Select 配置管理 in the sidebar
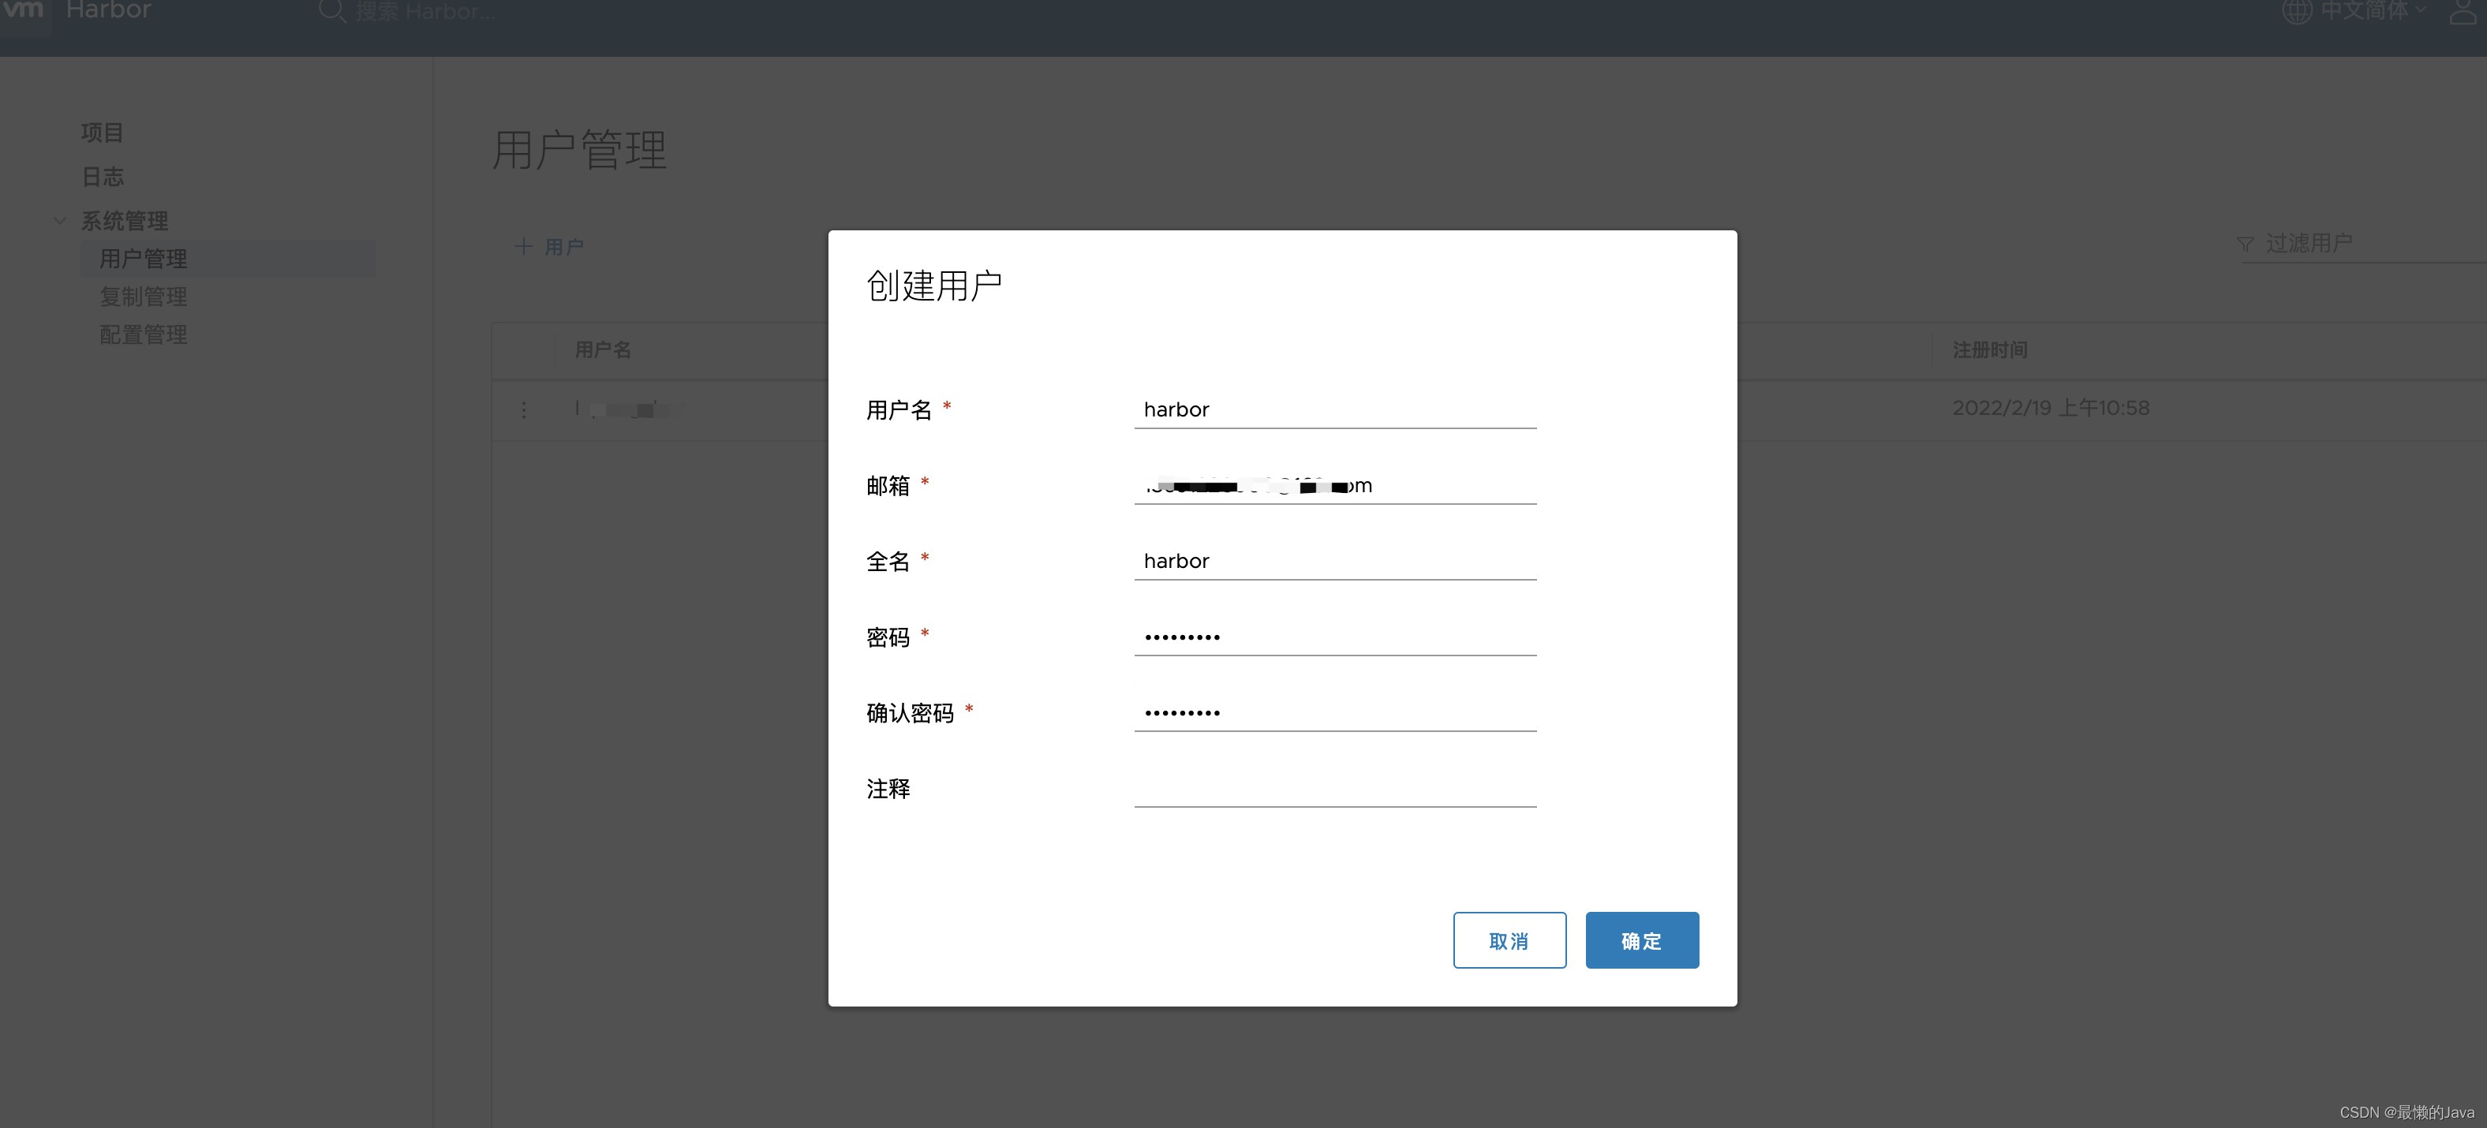Image resolution: width=2487 pixels, height=1128 pixels. pos(144,334)
